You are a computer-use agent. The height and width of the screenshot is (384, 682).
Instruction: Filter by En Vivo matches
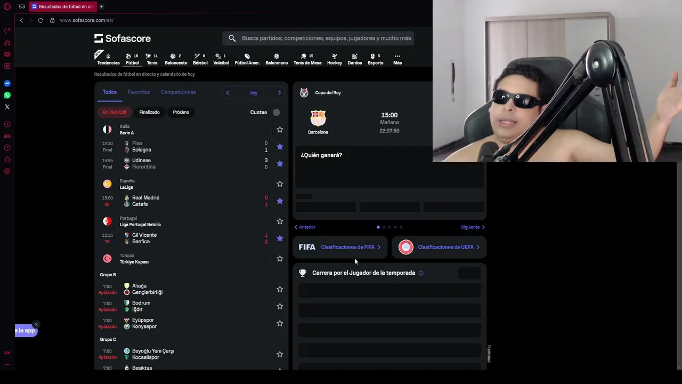click(115, 113)
